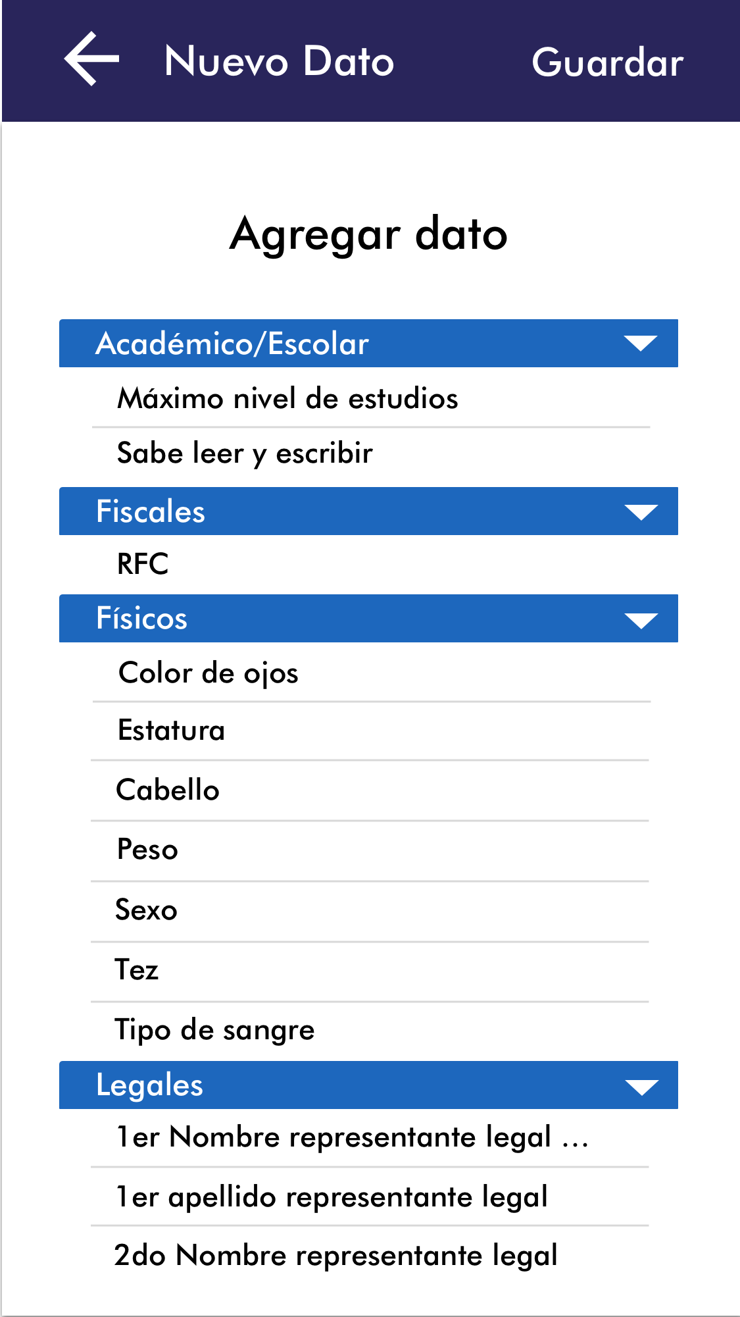Screen dimensions: 740x1317
Task: Pick 1er Nombre representante legal
Action: point(352,1137)
